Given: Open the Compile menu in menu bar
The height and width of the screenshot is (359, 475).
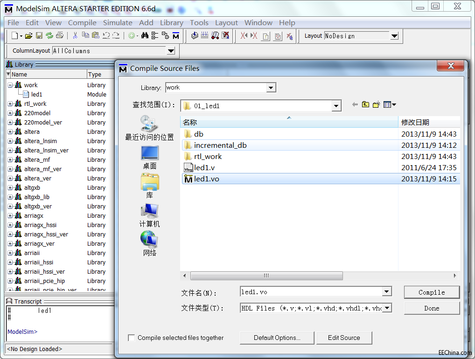Looking at the screenshot, I should (x=82, y=22).
